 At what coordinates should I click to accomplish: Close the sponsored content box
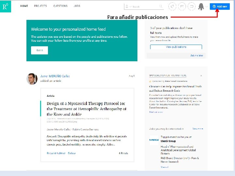[x=201, y=76]
